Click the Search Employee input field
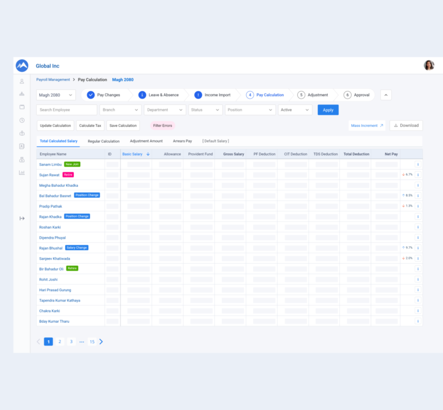Viewport: 443px width, 410px height. click(66, 110)
